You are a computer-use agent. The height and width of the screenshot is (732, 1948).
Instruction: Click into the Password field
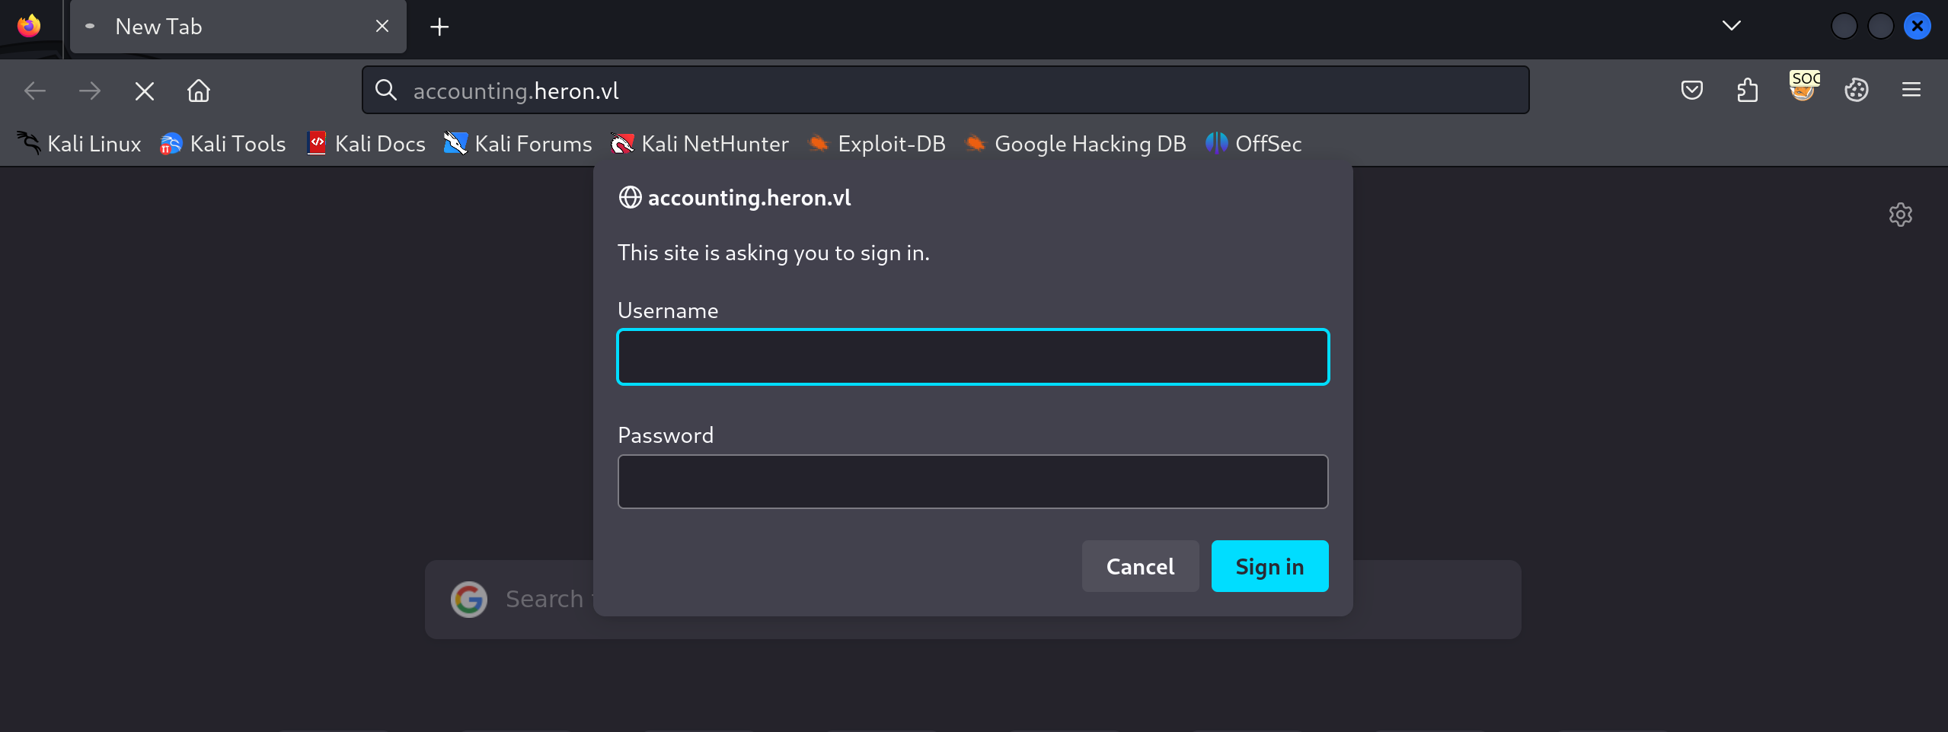(x=972, y=482)
